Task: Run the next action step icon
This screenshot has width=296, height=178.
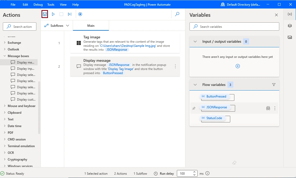Action: tap(70, 14)
